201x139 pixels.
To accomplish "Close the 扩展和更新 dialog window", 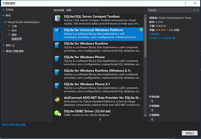I will click(x=195, y=3).
